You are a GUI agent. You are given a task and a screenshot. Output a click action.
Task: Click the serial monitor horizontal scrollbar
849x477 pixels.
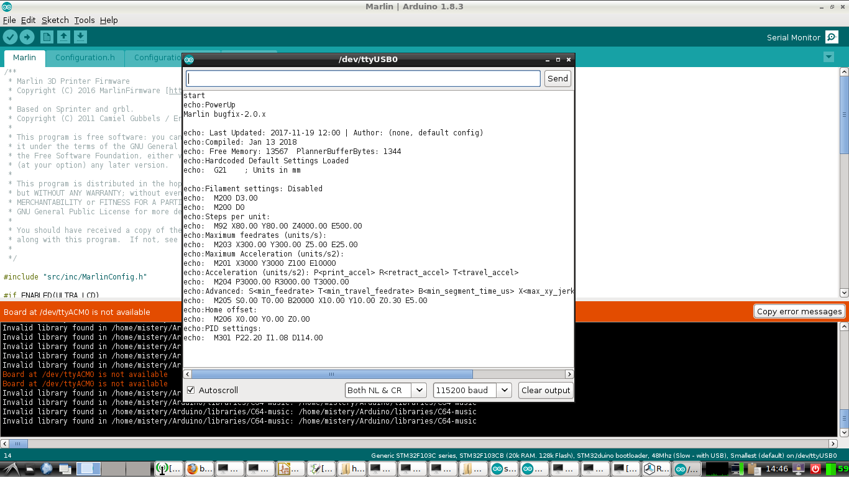point(332,374)
